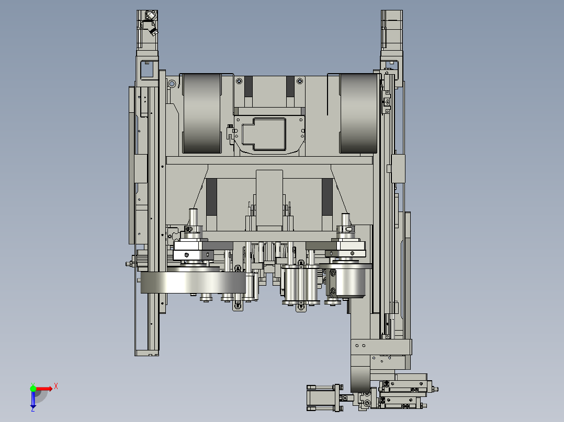The width and height of the screenshot is (564, 422).
Task: Select the large left roller drum
Action: click(x=202, y=113)
